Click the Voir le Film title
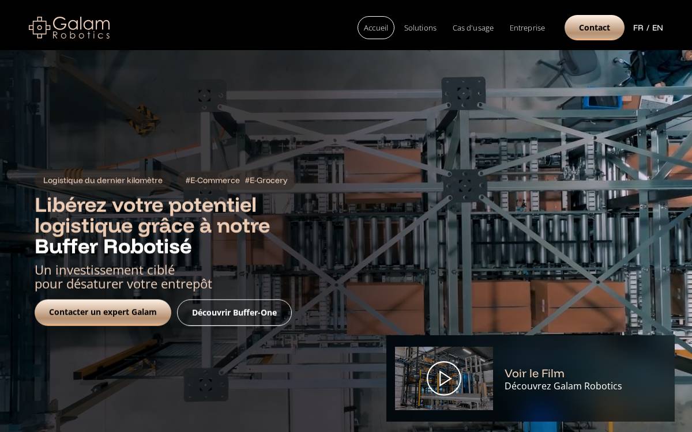The height and width of the screenshot is (432, 692). coord(535,373)
